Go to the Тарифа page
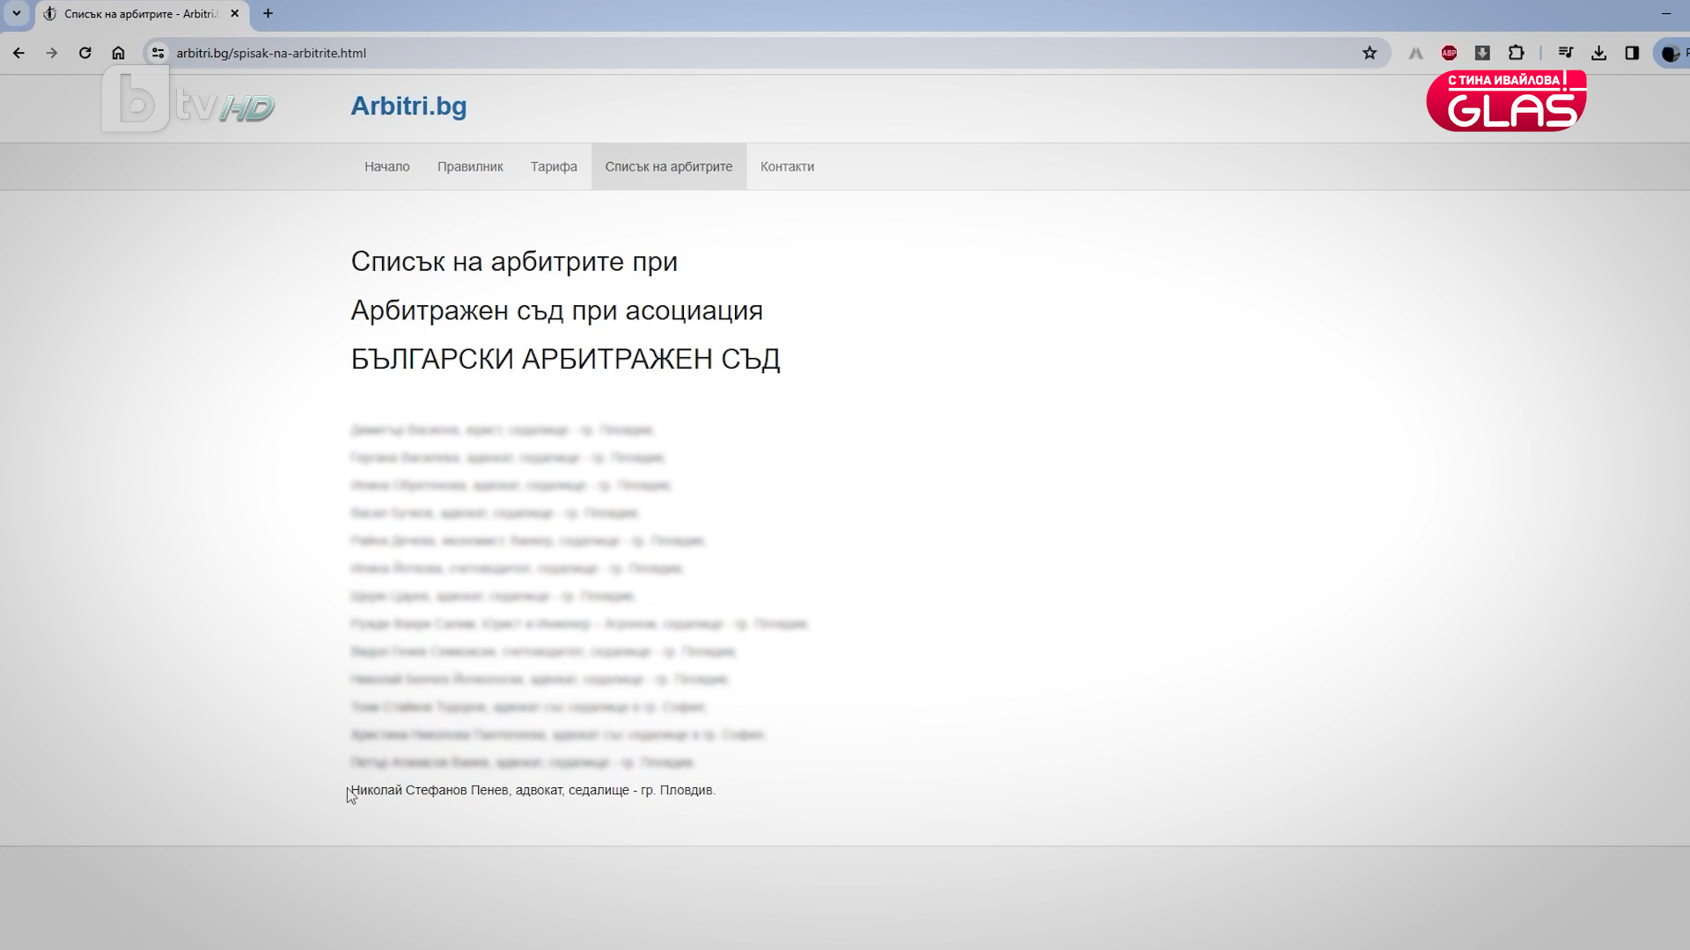The image size is (1690, 950). [554, 166]
